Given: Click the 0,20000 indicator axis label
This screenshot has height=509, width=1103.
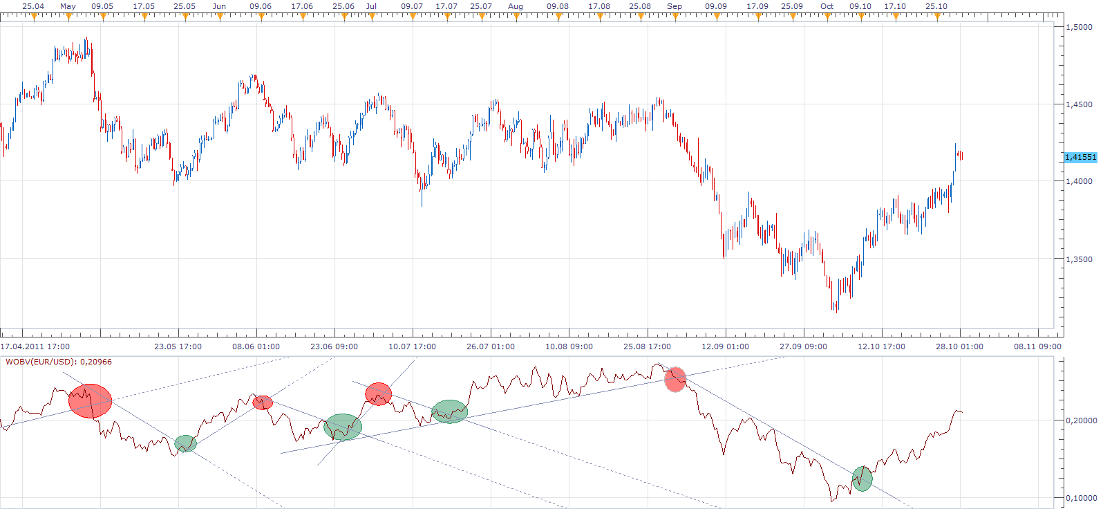Looking at the screenshot, I should coord(1082,420).
